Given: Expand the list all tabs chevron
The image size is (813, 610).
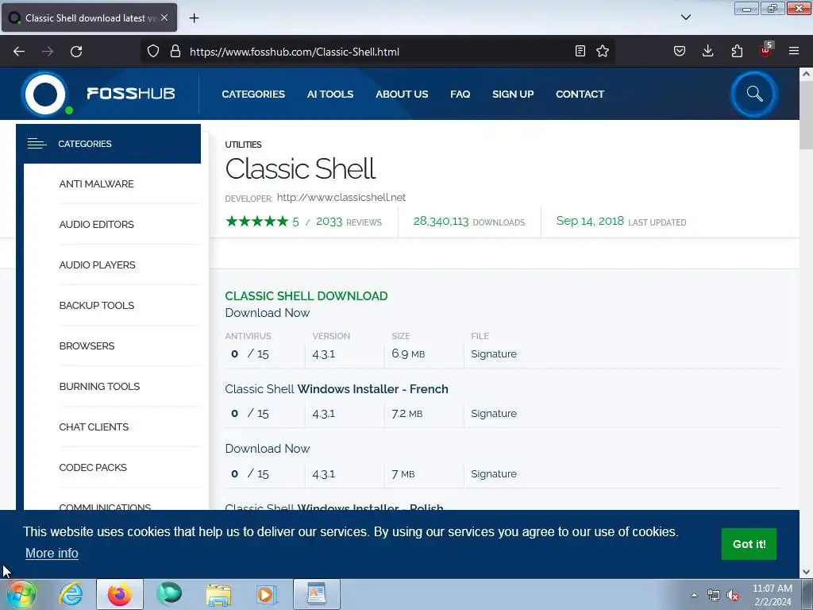Looking at the screenshot, I should pyautogui.click(x=685, y=17).
